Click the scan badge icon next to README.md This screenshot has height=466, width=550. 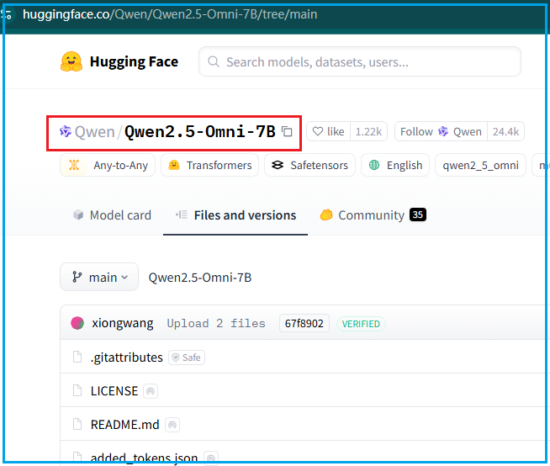coord(172,425)
